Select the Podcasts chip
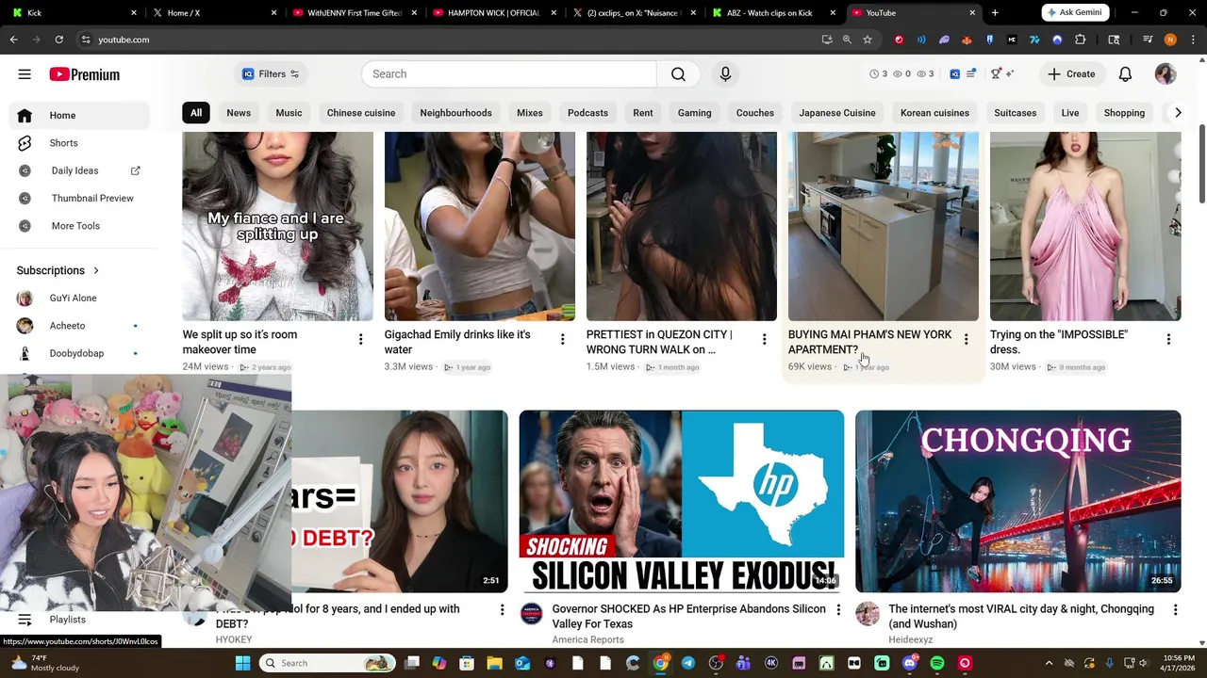 [587, 113]
